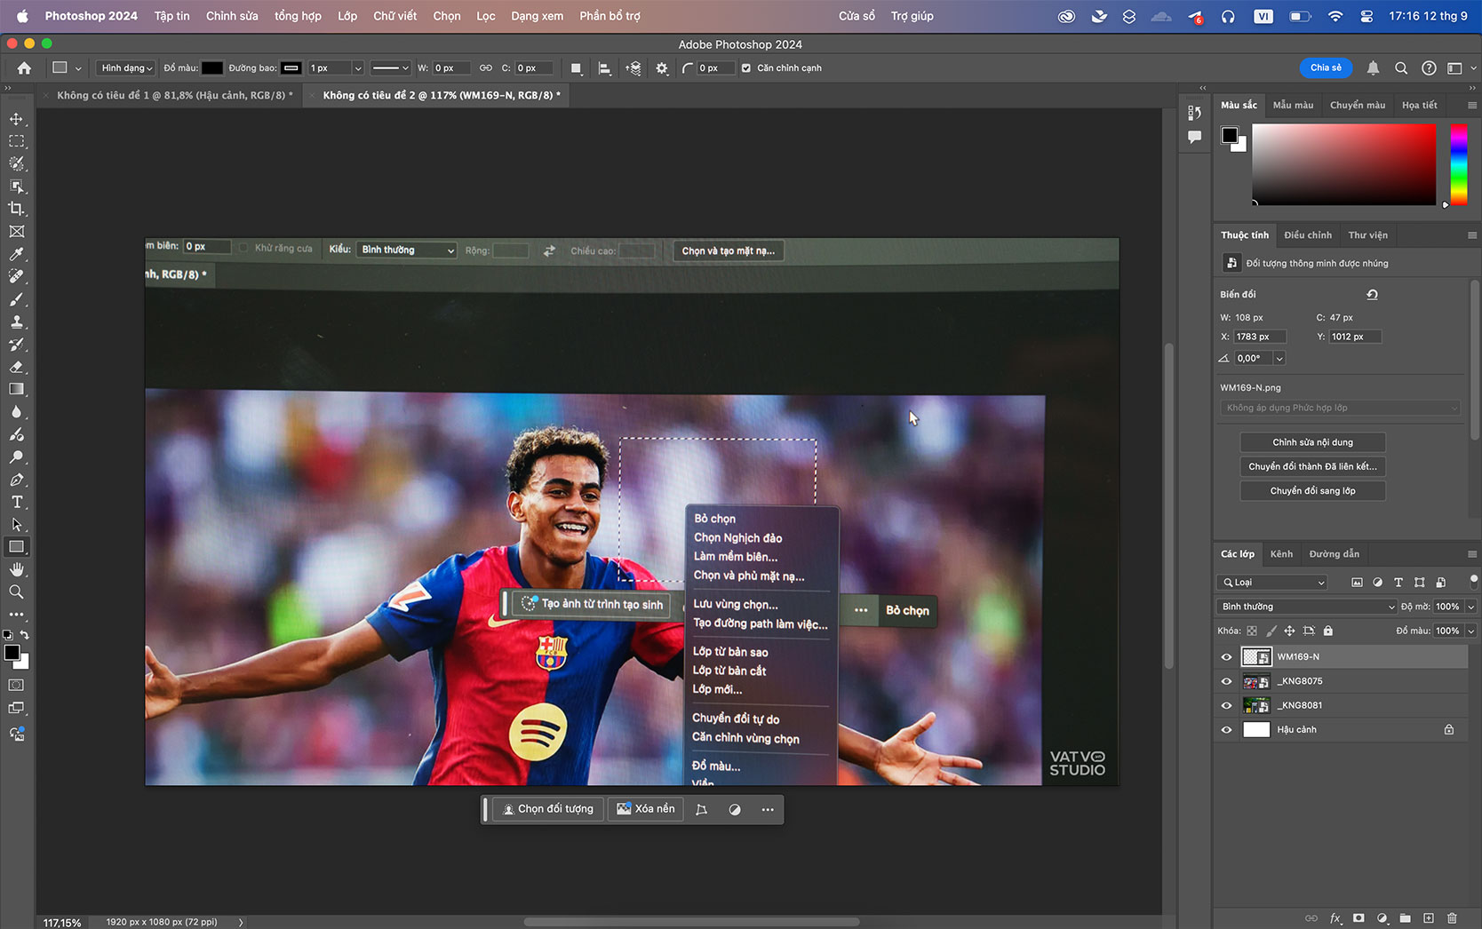
Task: Open the Loại layer filter dropdown
Action: 1272,583
